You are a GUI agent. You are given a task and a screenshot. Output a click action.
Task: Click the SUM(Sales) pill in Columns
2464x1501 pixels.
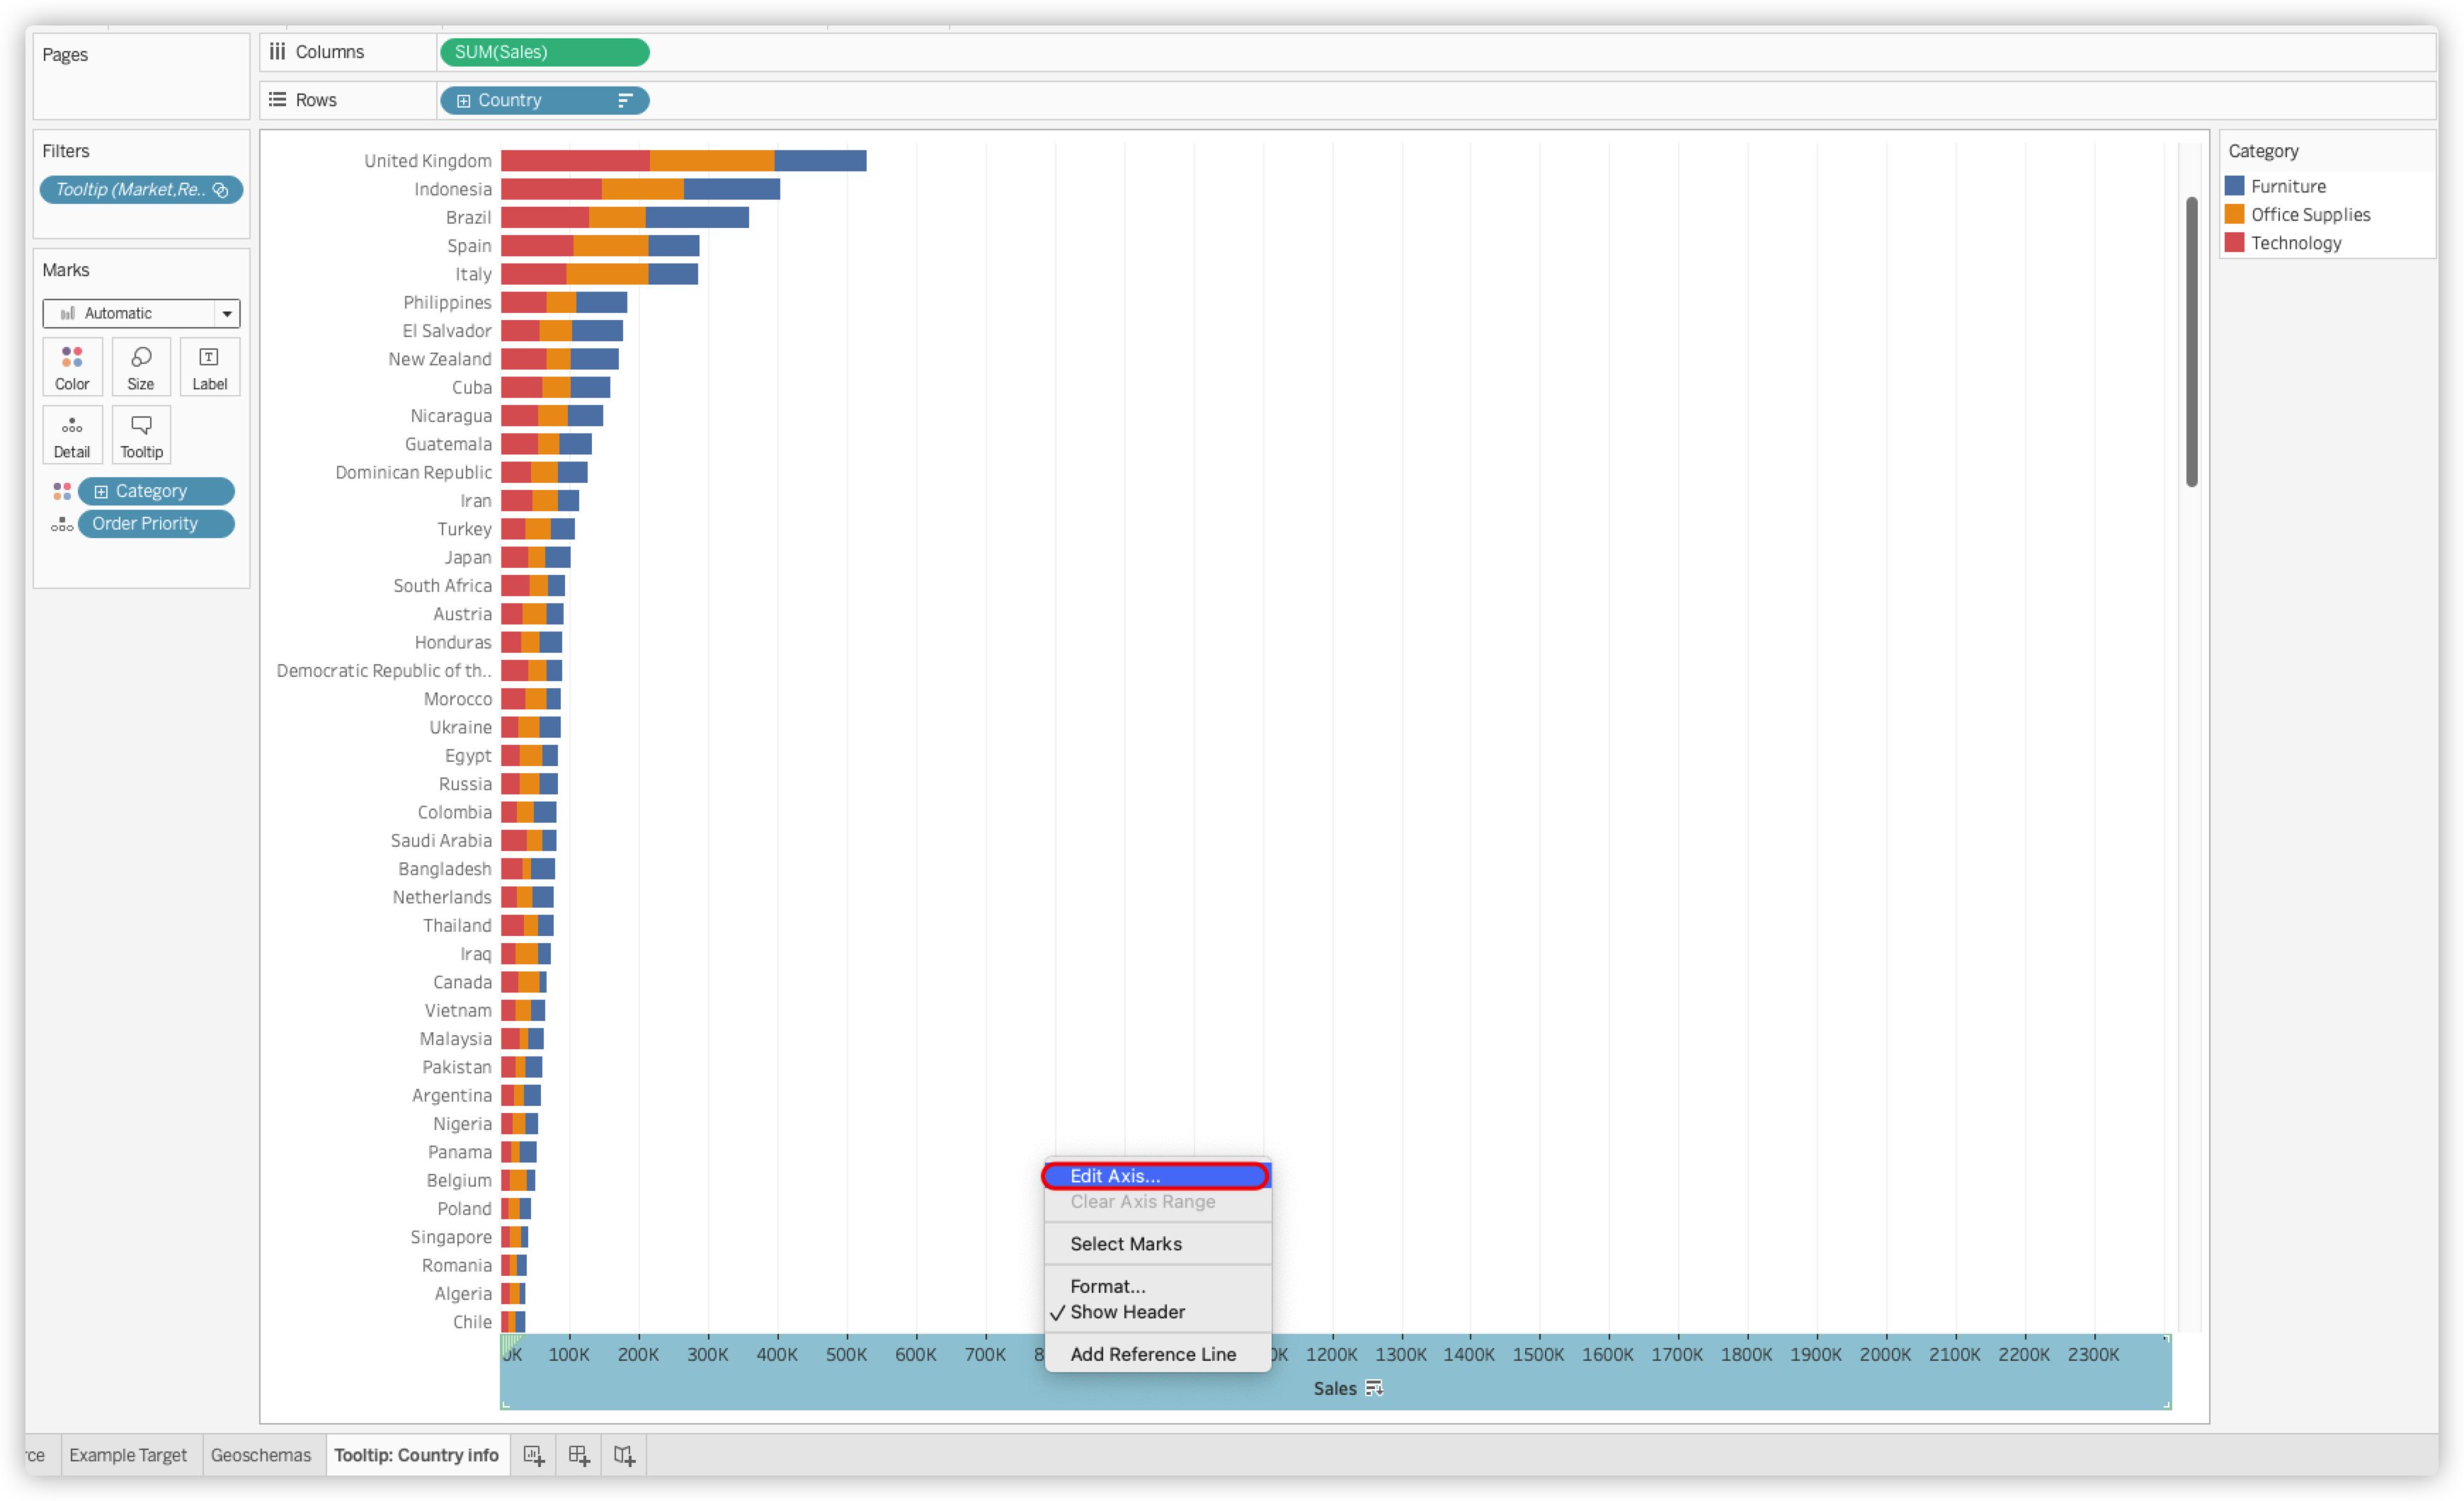pos(544,52)
